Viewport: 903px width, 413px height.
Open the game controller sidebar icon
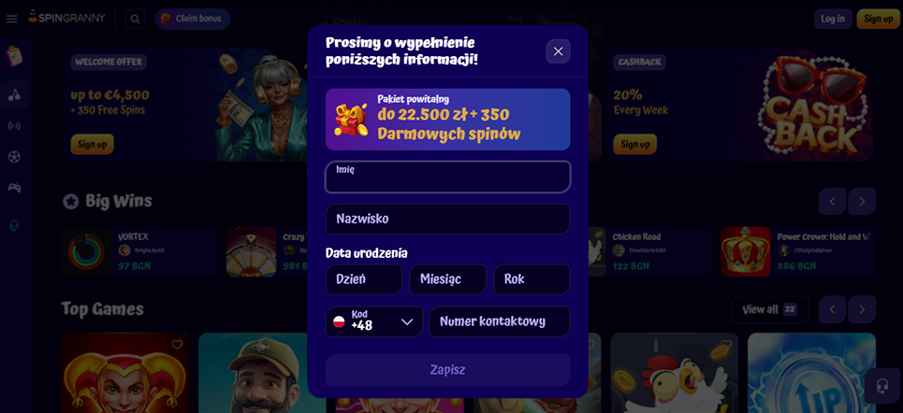coord(14,188)
